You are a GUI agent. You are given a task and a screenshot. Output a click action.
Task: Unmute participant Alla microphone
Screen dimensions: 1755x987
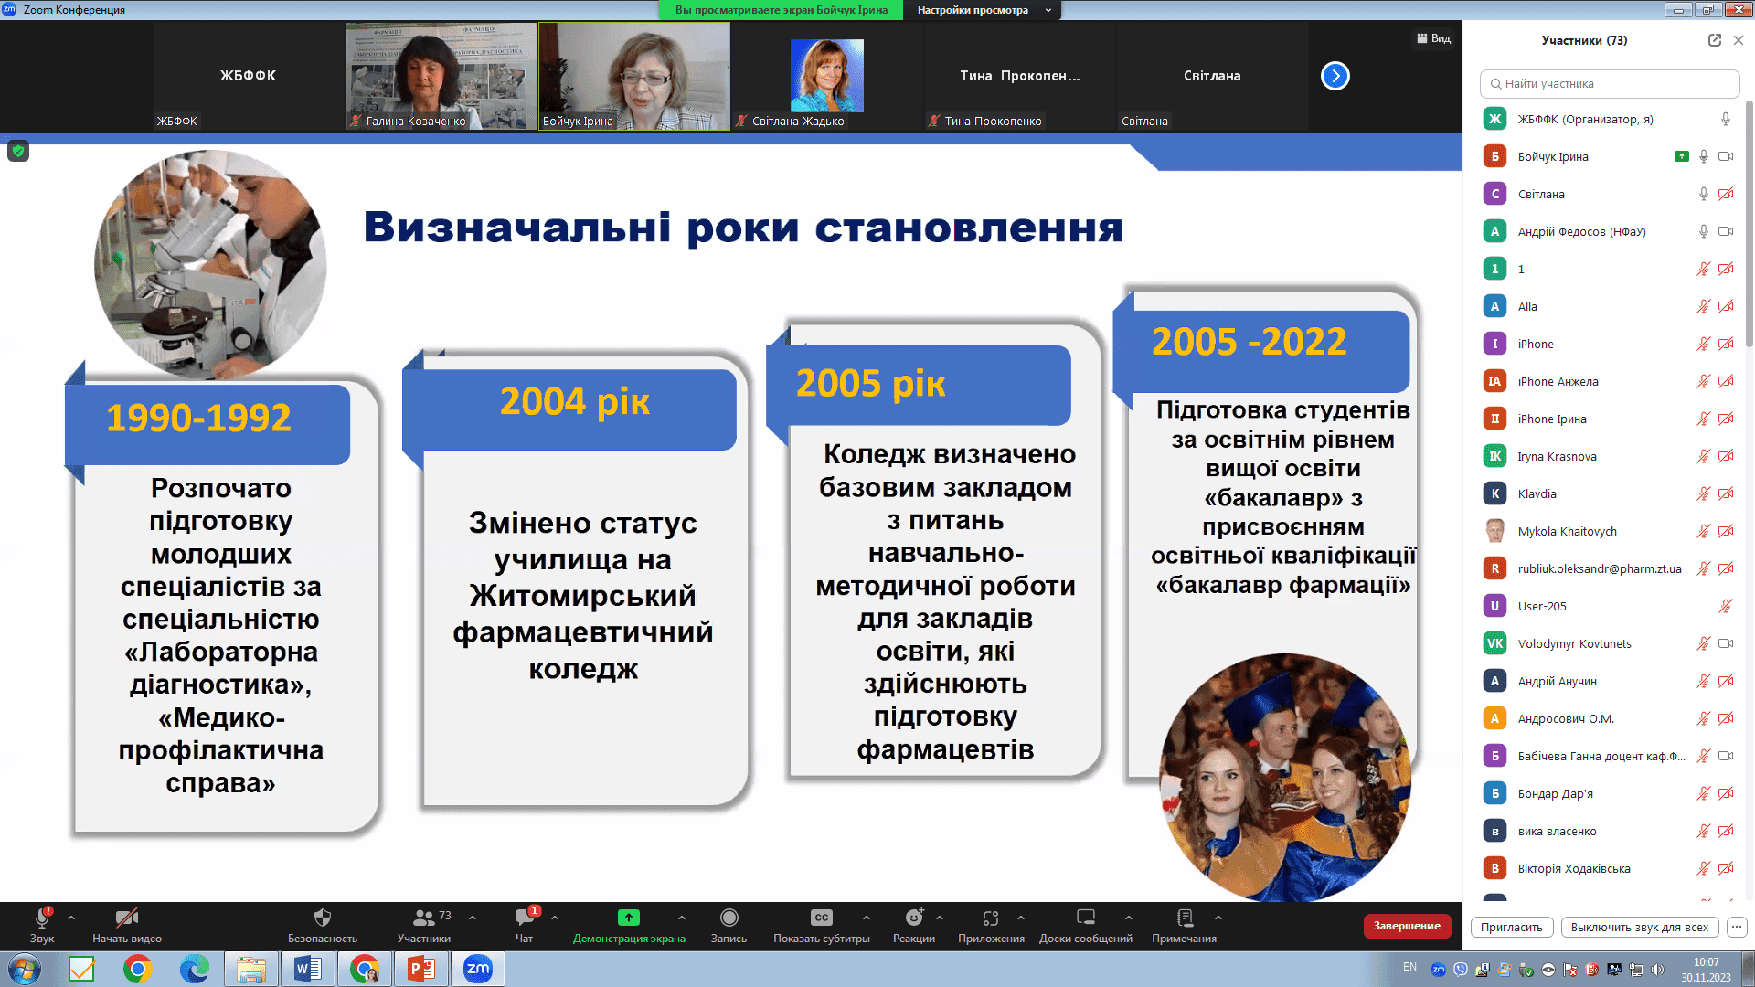(x=1704, y=306)
